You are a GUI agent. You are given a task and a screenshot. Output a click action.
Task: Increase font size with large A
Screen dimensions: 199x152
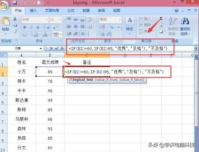click(x=48, y=28)
